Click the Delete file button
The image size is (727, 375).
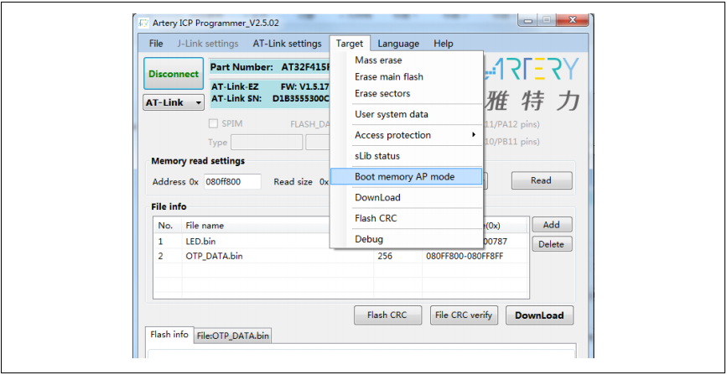(552, 244)
